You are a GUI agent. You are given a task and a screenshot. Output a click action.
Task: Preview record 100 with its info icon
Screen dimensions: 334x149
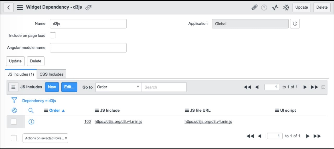(31, 122)
